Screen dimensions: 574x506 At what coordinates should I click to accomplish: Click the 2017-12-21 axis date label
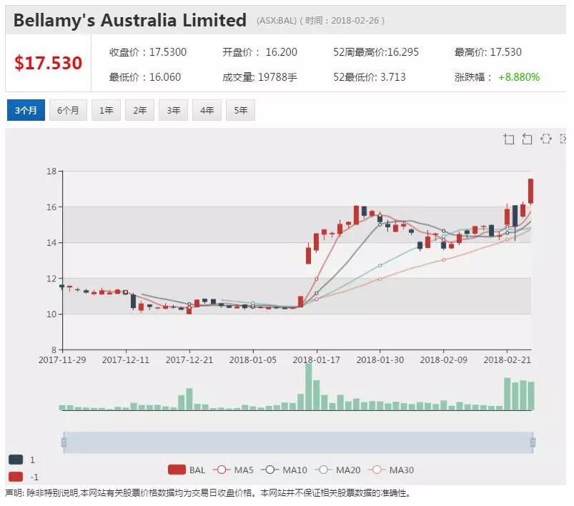[189, 360]
